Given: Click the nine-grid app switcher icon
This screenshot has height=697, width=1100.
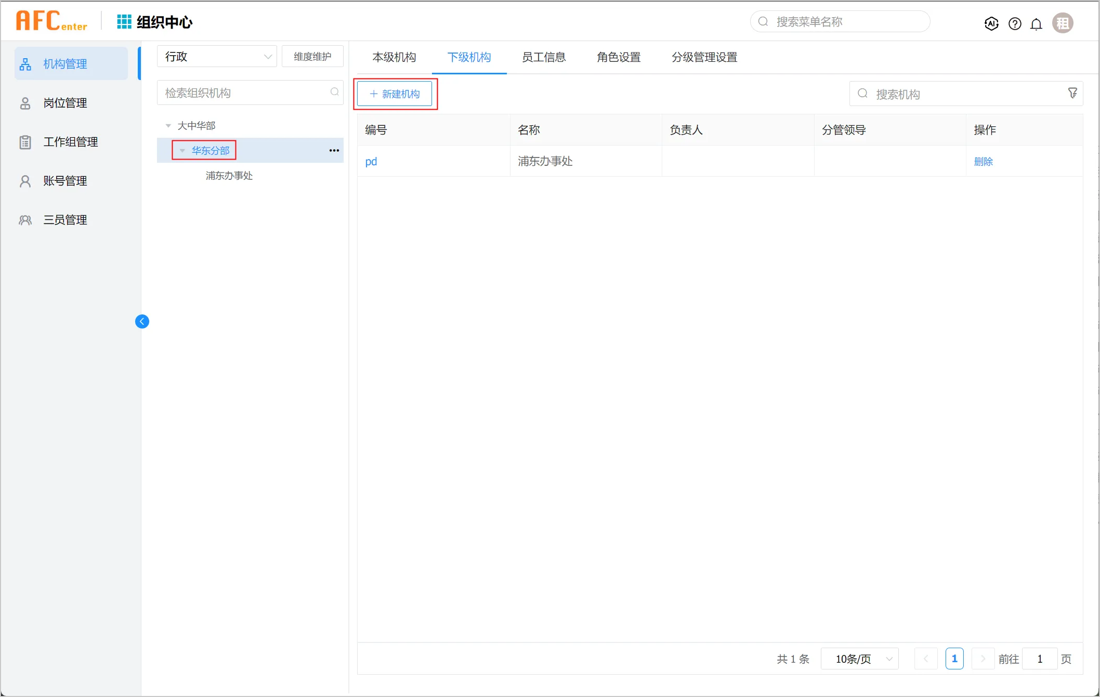Looking at the screenshot, I should pos(124,22).
